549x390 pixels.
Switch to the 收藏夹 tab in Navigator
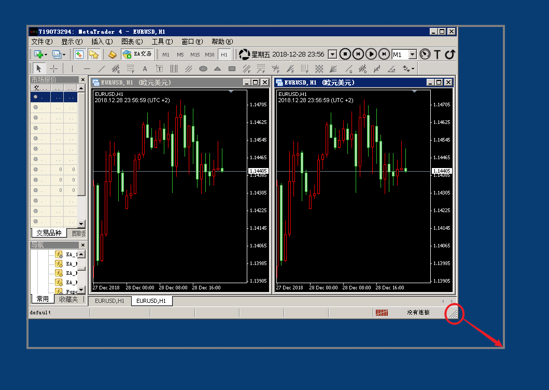pyautogui.click(x=68, y=299)
